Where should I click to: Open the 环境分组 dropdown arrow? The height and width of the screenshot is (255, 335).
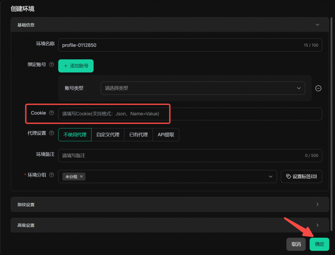271,176
